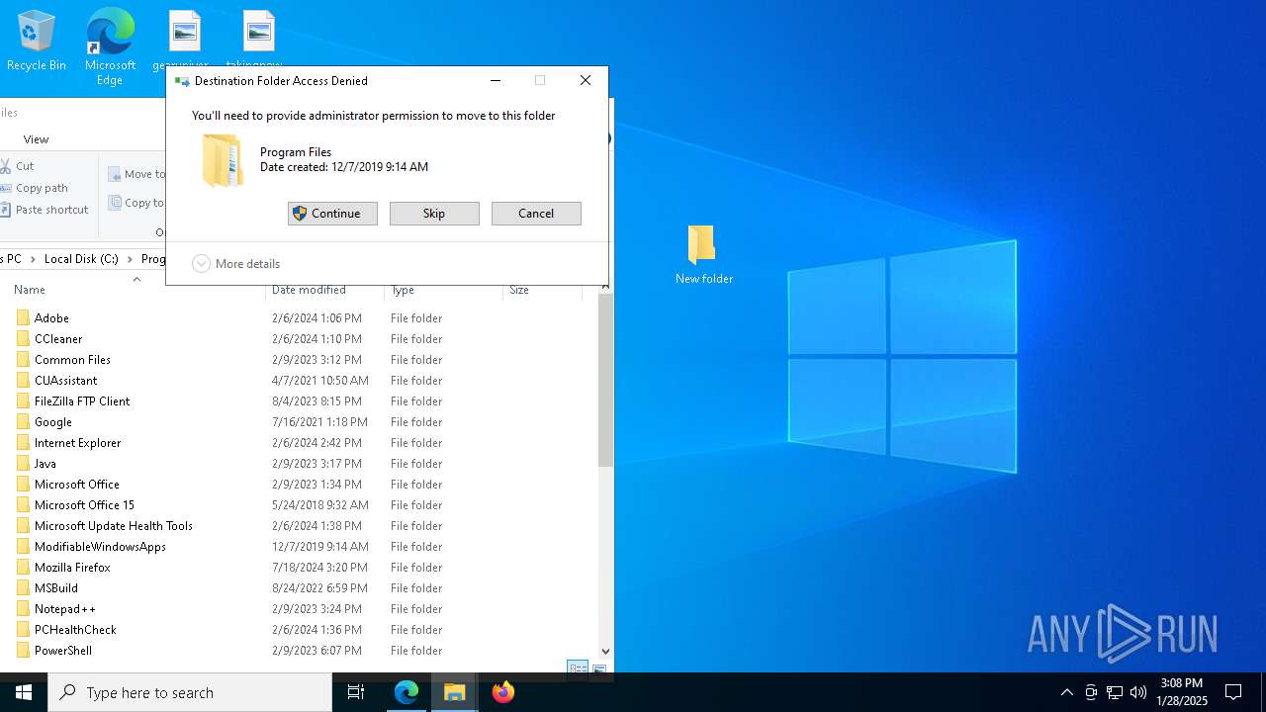The width and height of the screenshot is (1266, 712).
Task: Open File Explorer from the taskbar
Action: 455,692
